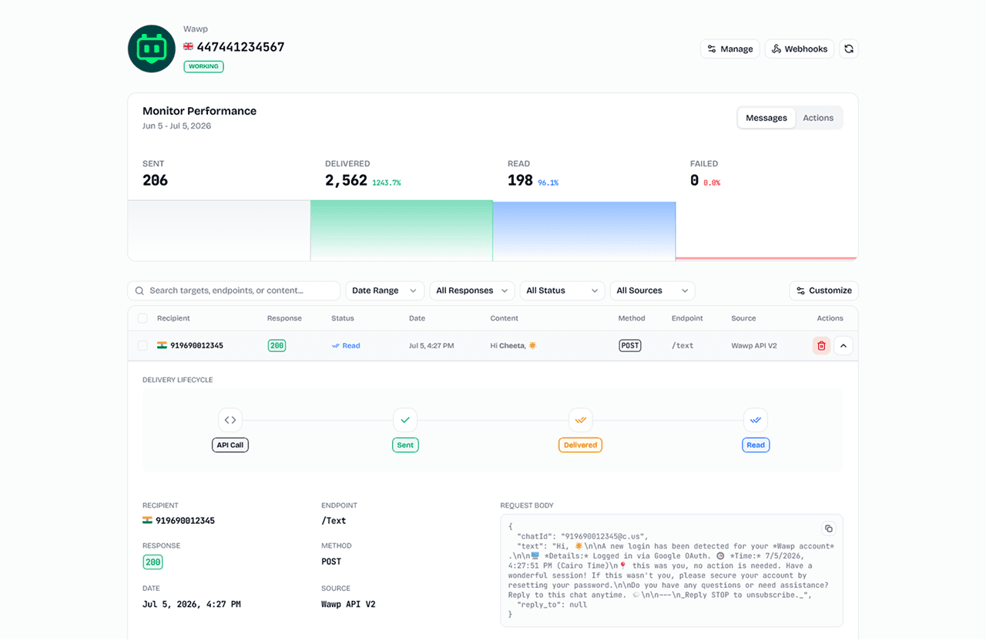
Task: Copy request body using the copy icon
Action: (829, 529)
